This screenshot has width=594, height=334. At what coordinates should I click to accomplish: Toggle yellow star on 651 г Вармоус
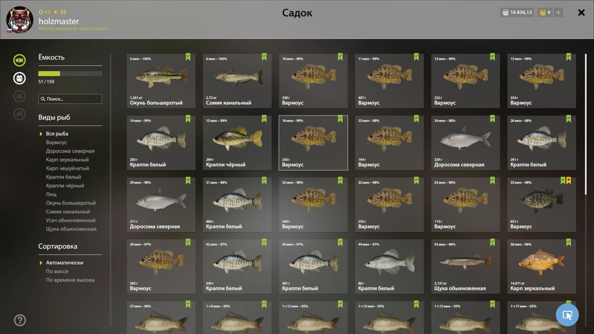coord(568,181)
